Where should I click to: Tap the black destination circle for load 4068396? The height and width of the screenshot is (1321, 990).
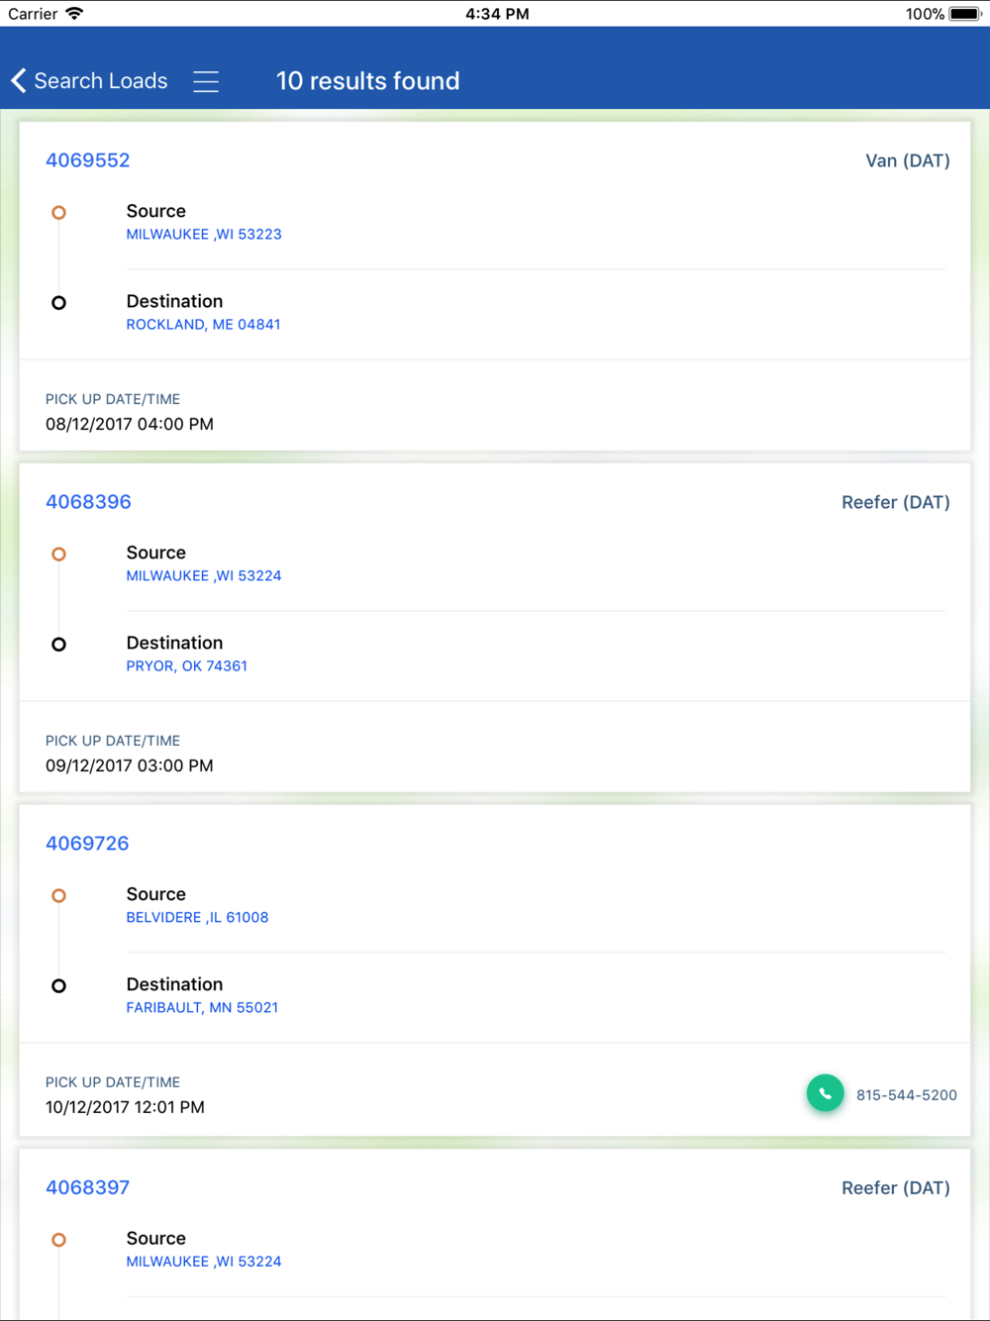pyautogui.click(x=58, y=644)
